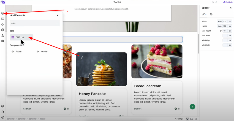
Task: Click the comment icon on the Starter card
Action: click(x=65, y=109)
